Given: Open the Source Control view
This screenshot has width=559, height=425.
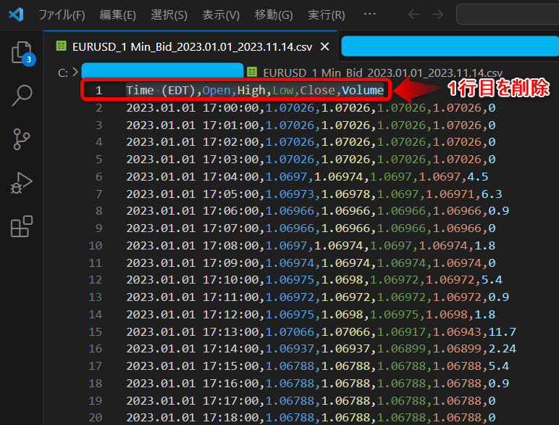Looking at the screenshot, I should (x=22, y=139).
